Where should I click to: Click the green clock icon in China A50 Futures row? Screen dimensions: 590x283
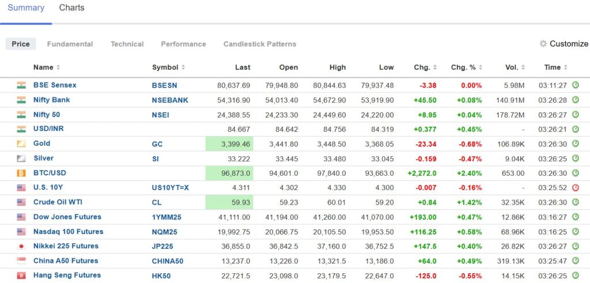pyautogui.click(x=576, y=261)
